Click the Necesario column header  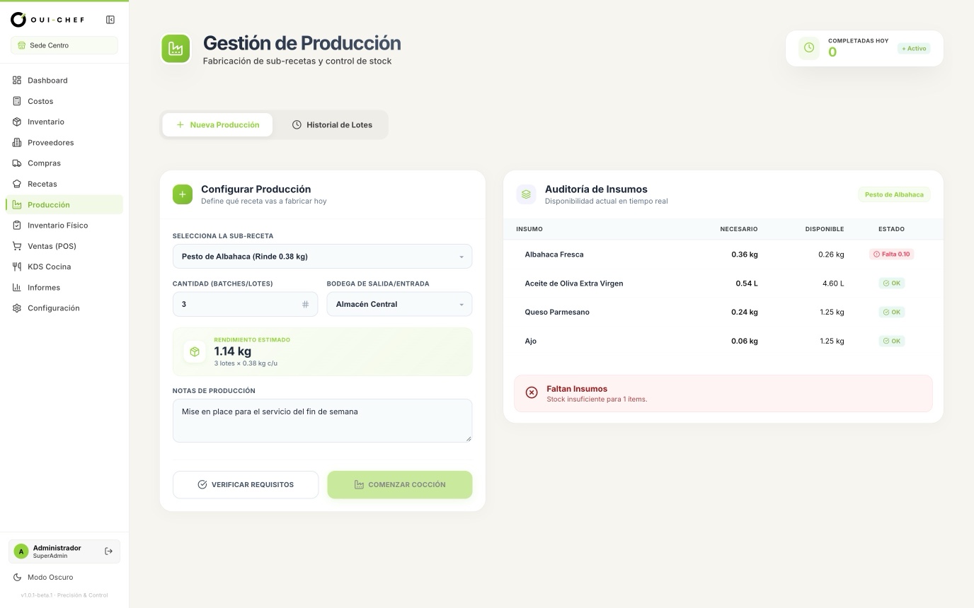tap(739, 229)
